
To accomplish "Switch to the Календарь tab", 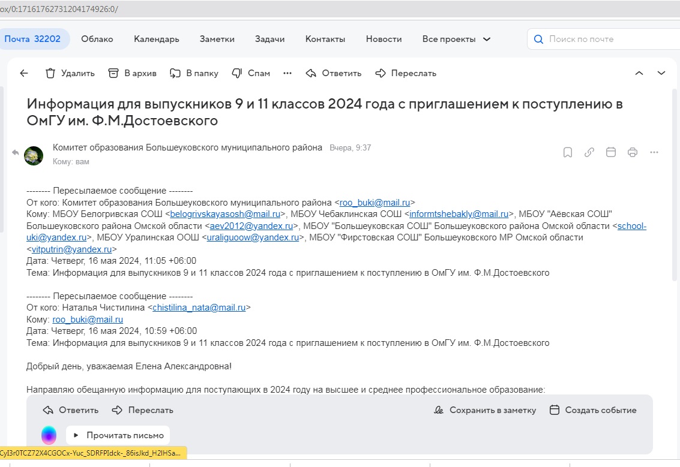I will pos(157,39).
